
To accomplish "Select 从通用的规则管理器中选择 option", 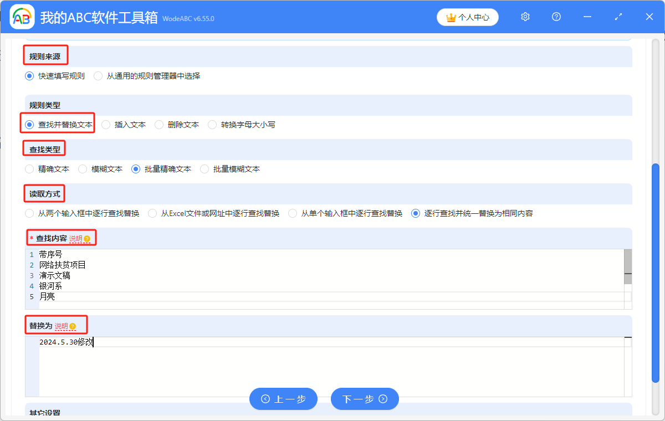I will [98, 76].
